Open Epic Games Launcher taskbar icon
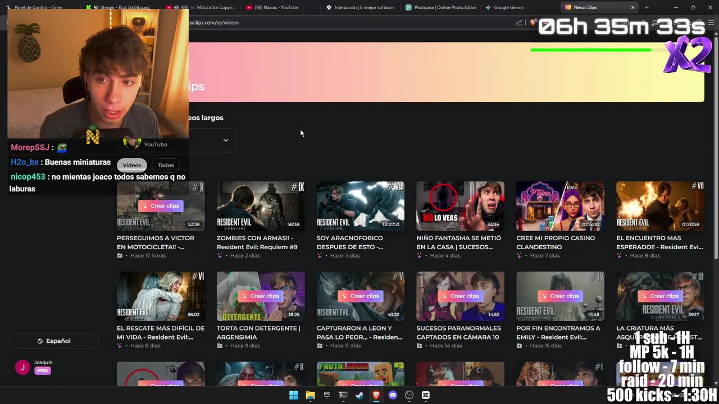 (x=327, y=395)
